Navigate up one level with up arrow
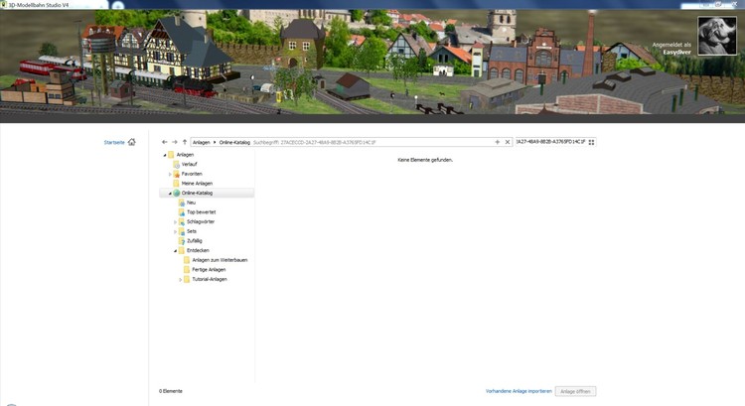 click(x=185, y=142)
